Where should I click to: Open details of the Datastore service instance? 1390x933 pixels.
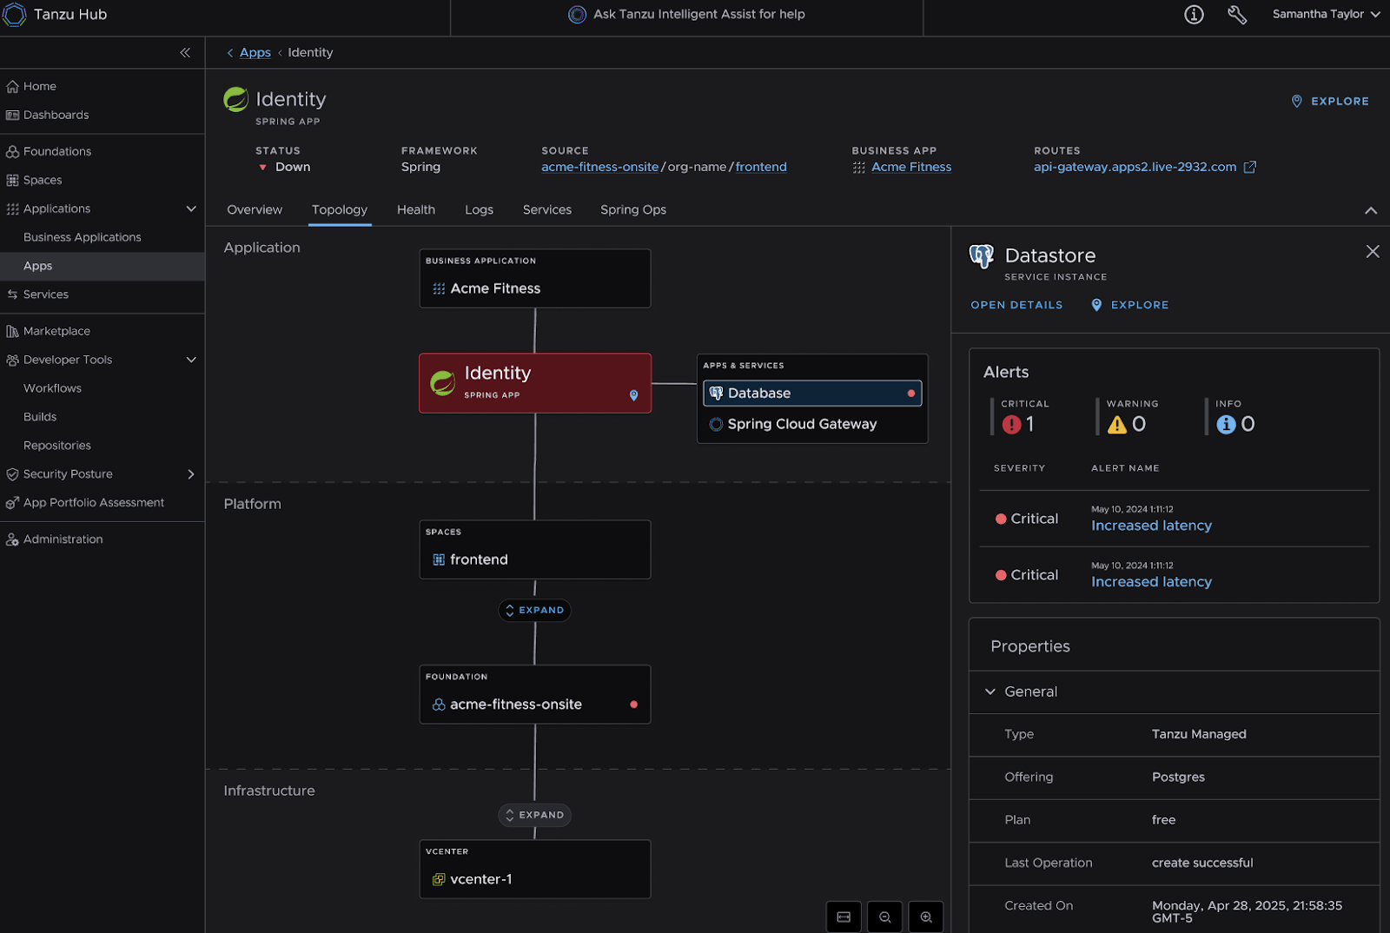point(1016,305)
